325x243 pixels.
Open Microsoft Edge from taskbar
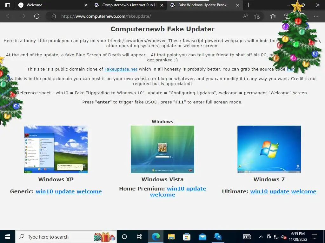(156, 237)
